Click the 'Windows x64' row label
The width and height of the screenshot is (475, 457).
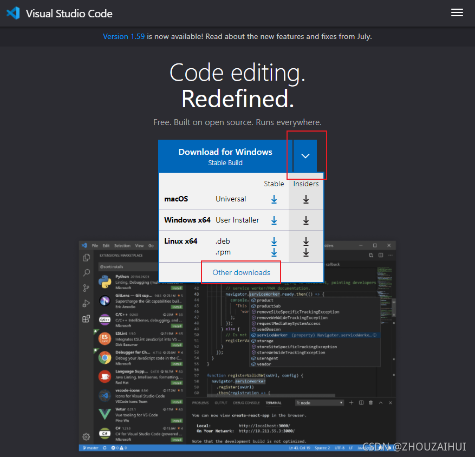[x=187, y=220]
